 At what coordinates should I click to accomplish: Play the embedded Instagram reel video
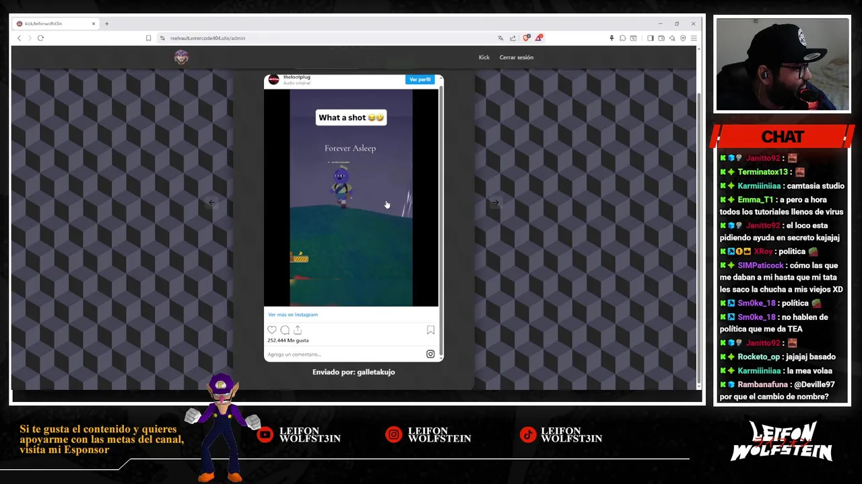click(x=351, y=198)
